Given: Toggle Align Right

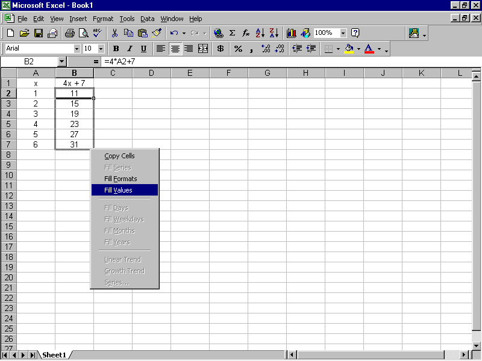Looking at the screenshot, I should [x=189, y=49].
